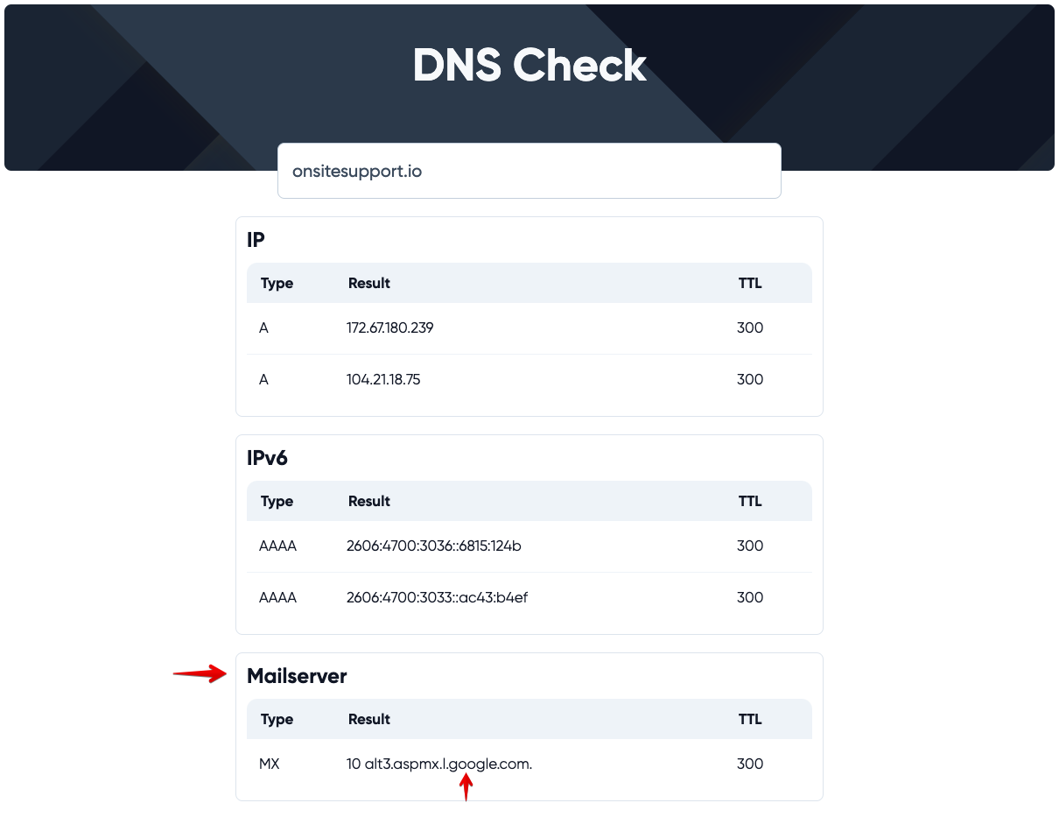Click the MX type cell in Mailserver table
Viewport: 1059px width, 817px height.
click(270, 764)
